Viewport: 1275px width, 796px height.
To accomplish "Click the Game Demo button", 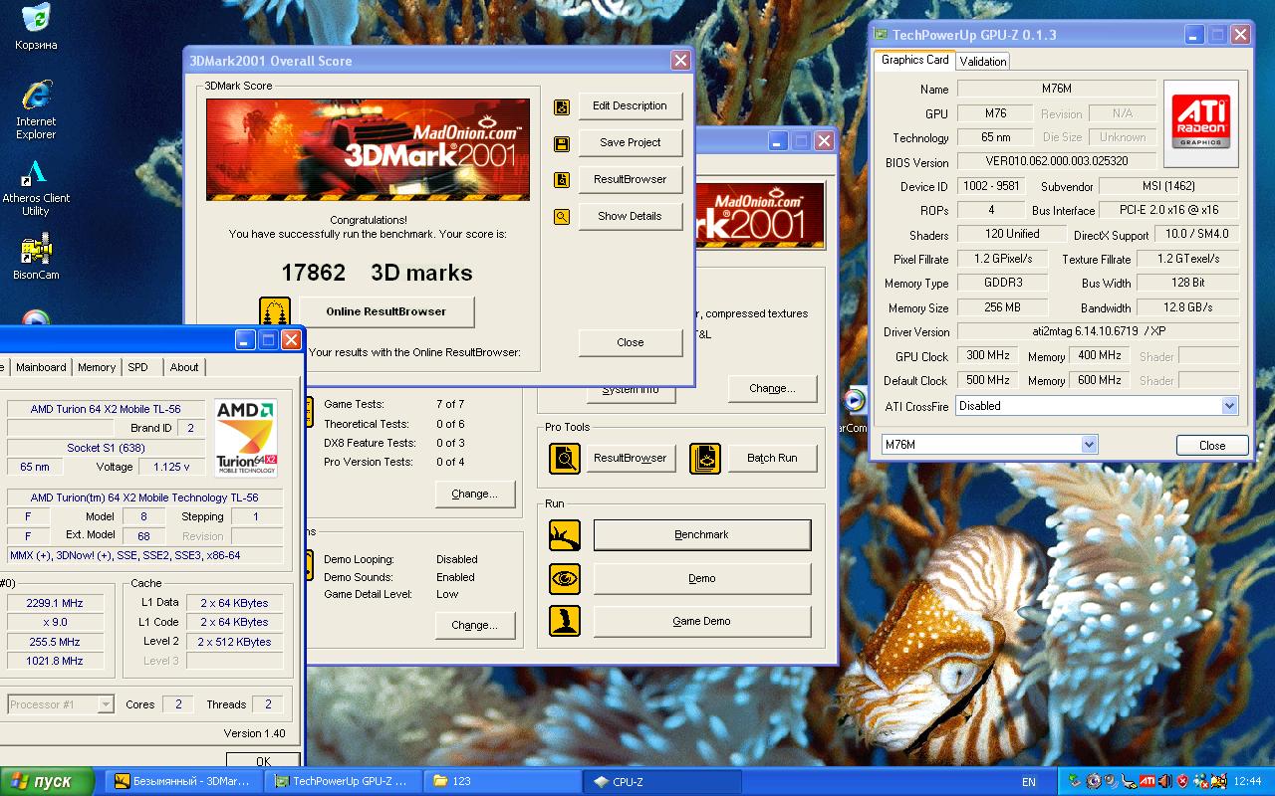I will (702, 621).
